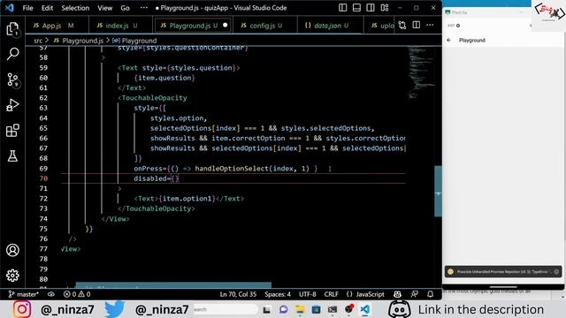Toggle the primary side bar layout icon
566x318 pixels.
pos(342,8)
